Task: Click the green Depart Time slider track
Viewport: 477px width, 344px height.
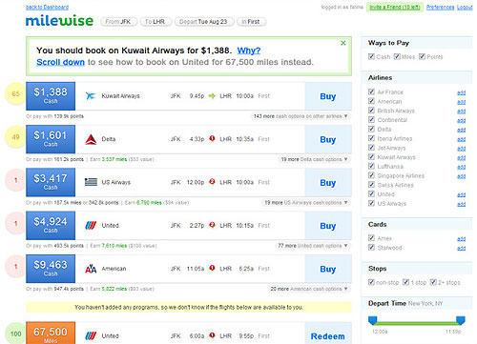Action: coord(417,323)
